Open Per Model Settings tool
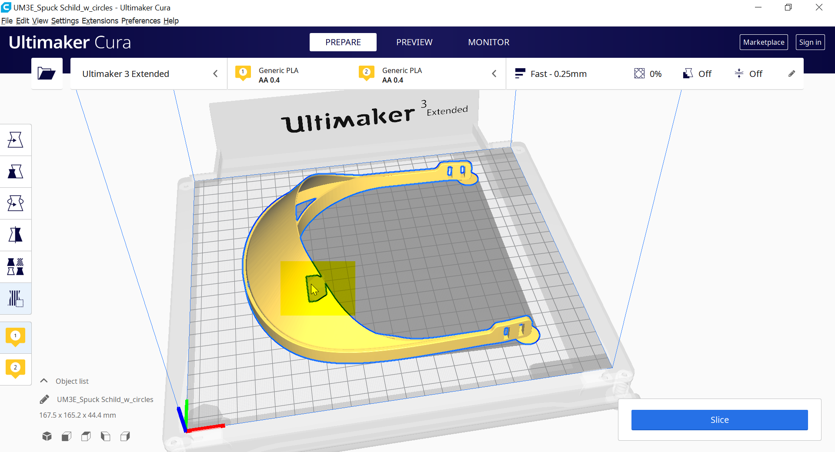 coord(16,266)
